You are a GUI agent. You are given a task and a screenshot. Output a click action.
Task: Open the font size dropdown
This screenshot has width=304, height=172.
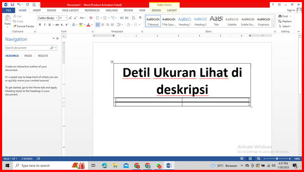tap(66, 18)
